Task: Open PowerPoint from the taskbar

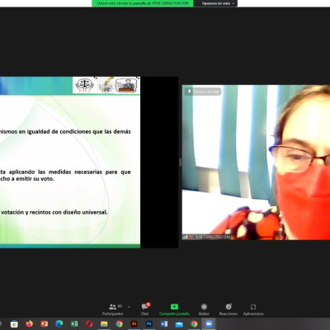Action: (45, 324)
